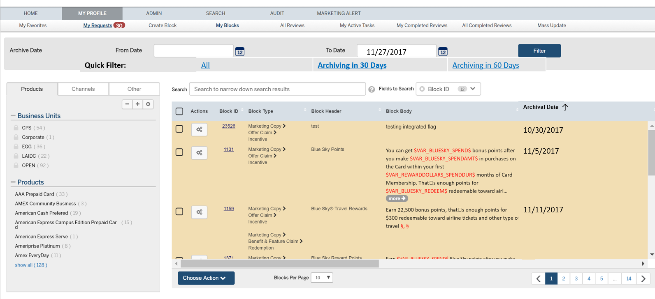Click the lock icon beside CPS
This screenshot has height=299, width=655.
click(16, 128)
